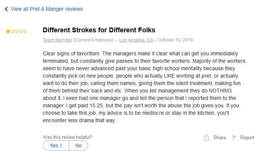Click the Report text label
The image size is (260, 160).
[247, 137]
